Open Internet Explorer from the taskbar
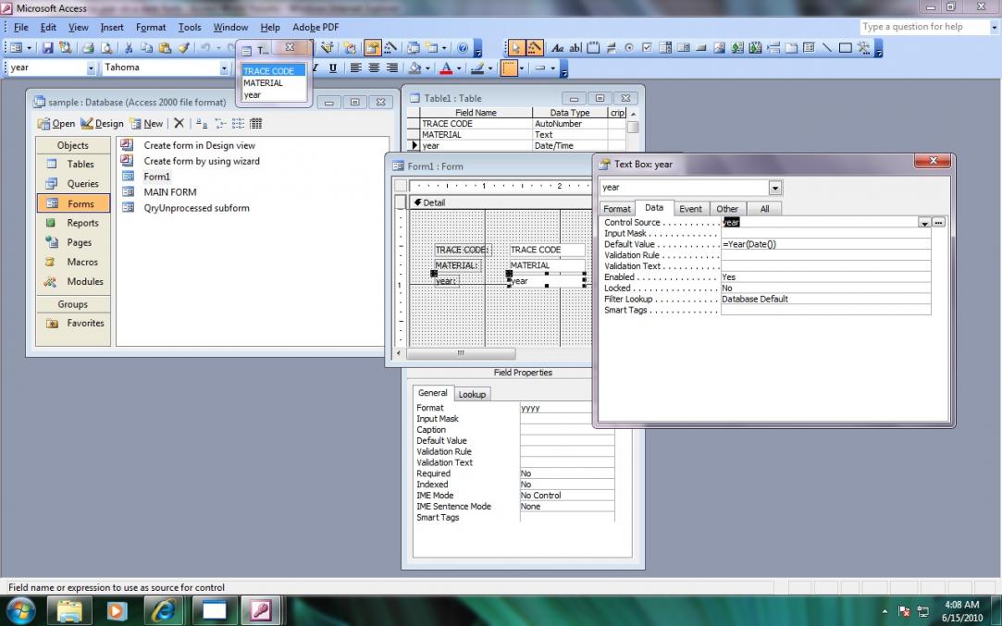This screenshot has width=1002, height=626. point(164,610)
